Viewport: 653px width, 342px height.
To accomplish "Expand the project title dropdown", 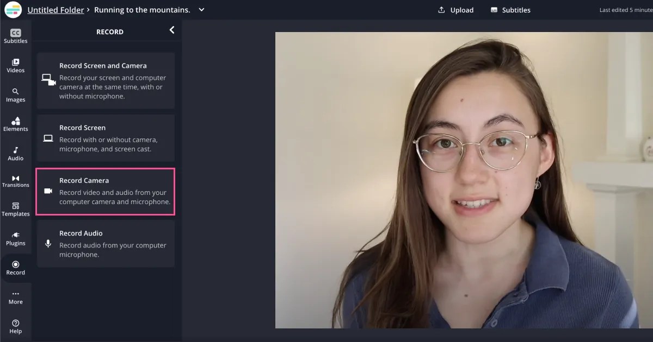I will click(201, 10).
